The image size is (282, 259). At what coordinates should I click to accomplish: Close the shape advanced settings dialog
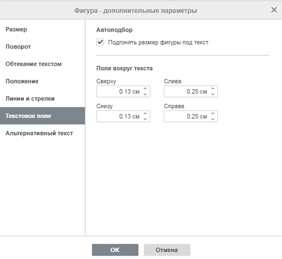point(274,10)
